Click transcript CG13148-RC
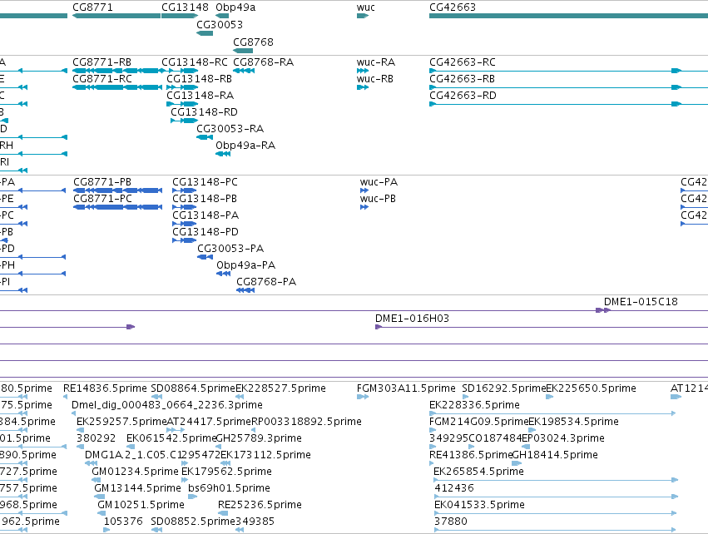Viewport: 708px width, 534px height. [195, 62]
